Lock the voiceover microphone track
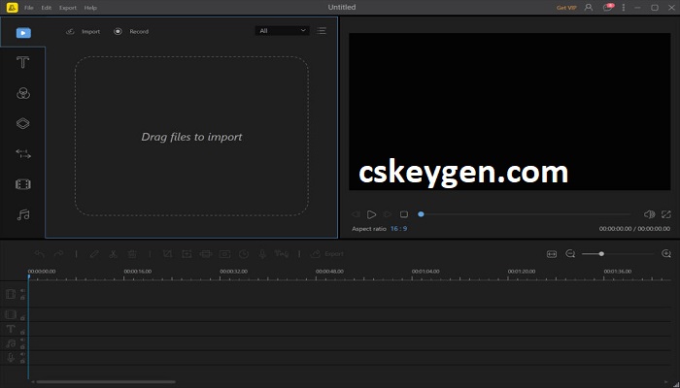 pyautogui.click(x=22, y=361)
